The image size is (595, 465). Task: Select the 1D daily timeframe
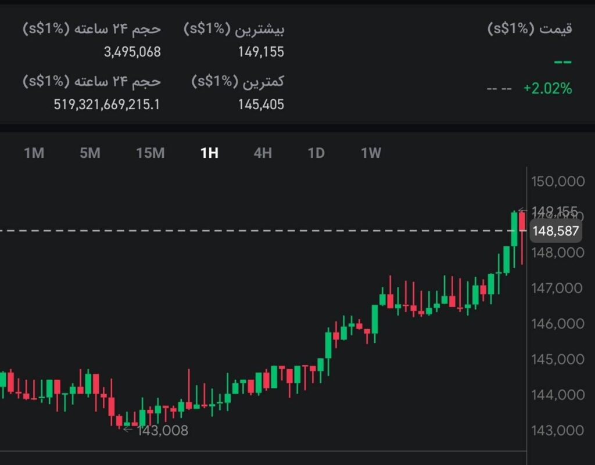pos(317,153)
